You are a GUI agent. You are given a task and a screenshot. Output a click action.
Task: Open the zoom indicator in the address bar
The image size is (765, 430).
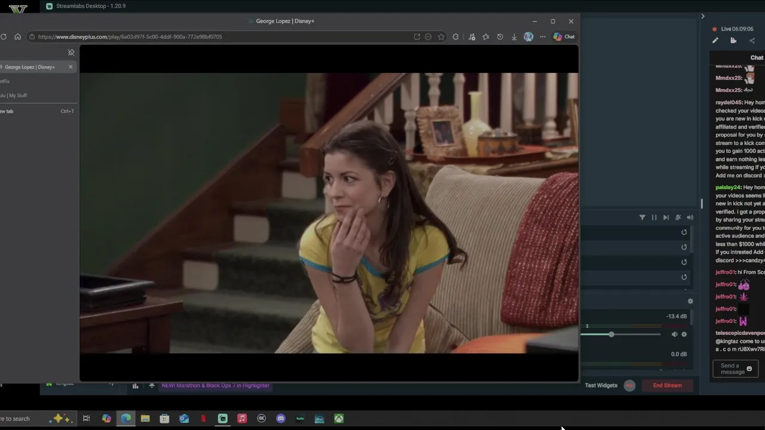pos(428,36)
